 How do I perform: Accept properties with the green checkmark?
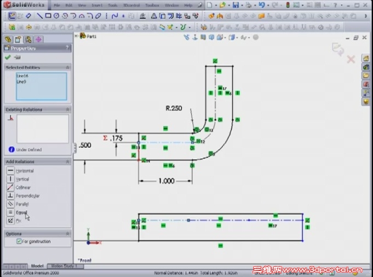[x=8, y=57]
